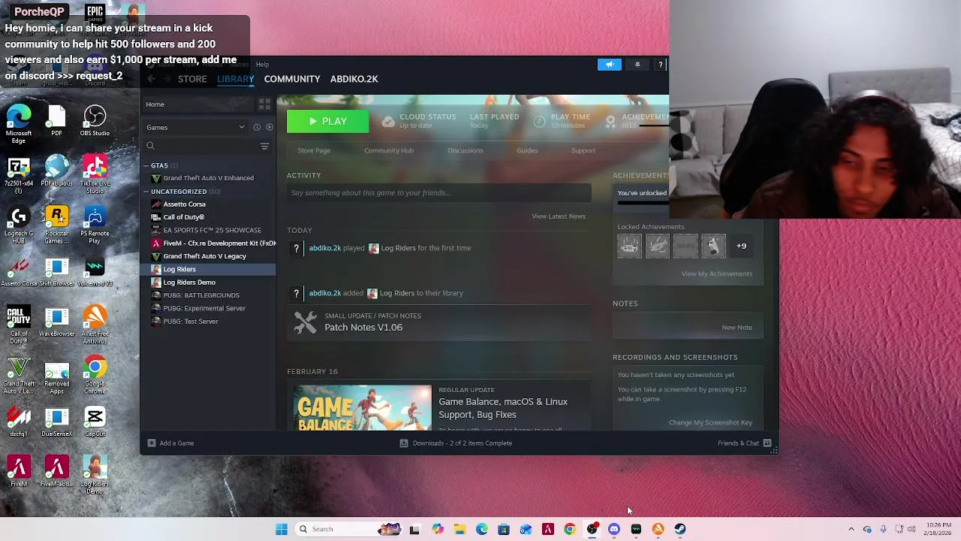961x541 pixels.
Task: Open Discord from the taskbar
Action: pyautogui.click(x=614, y=529)
